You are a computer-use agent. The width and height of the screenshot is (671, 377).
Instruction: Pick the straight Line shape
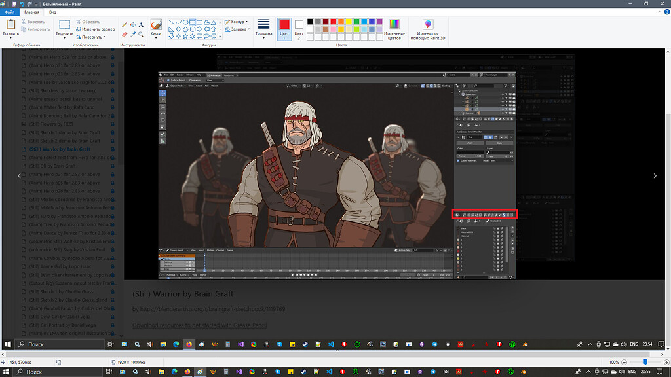click(171, 22)
